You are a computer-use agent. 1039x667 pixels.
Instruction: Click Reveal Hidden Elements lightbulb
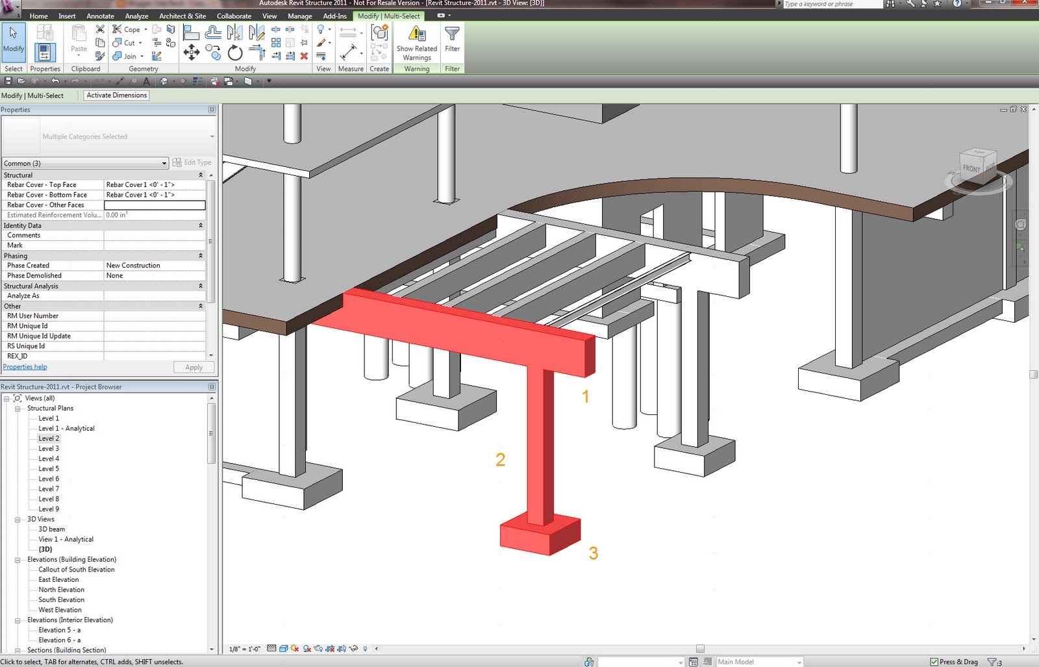tap(365, 648)
